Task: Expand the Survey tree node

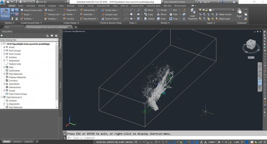Action: tap(4, 90)
